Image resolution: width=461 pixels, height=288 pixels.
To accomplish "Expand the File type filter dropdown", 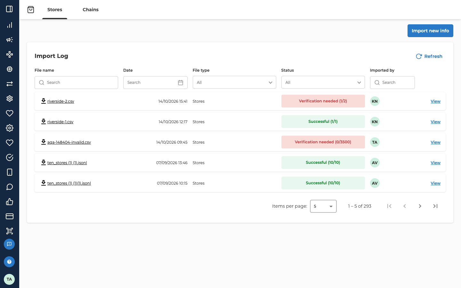I will (x=234, y=83).
